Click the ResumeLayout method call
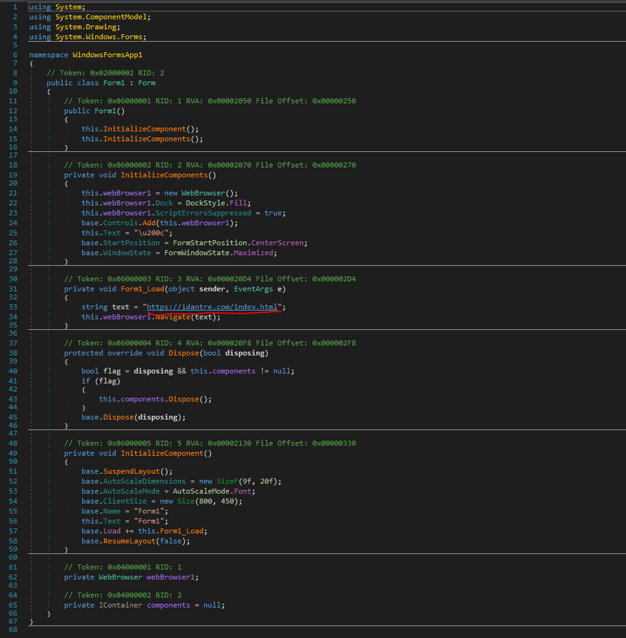 [129, 541]
